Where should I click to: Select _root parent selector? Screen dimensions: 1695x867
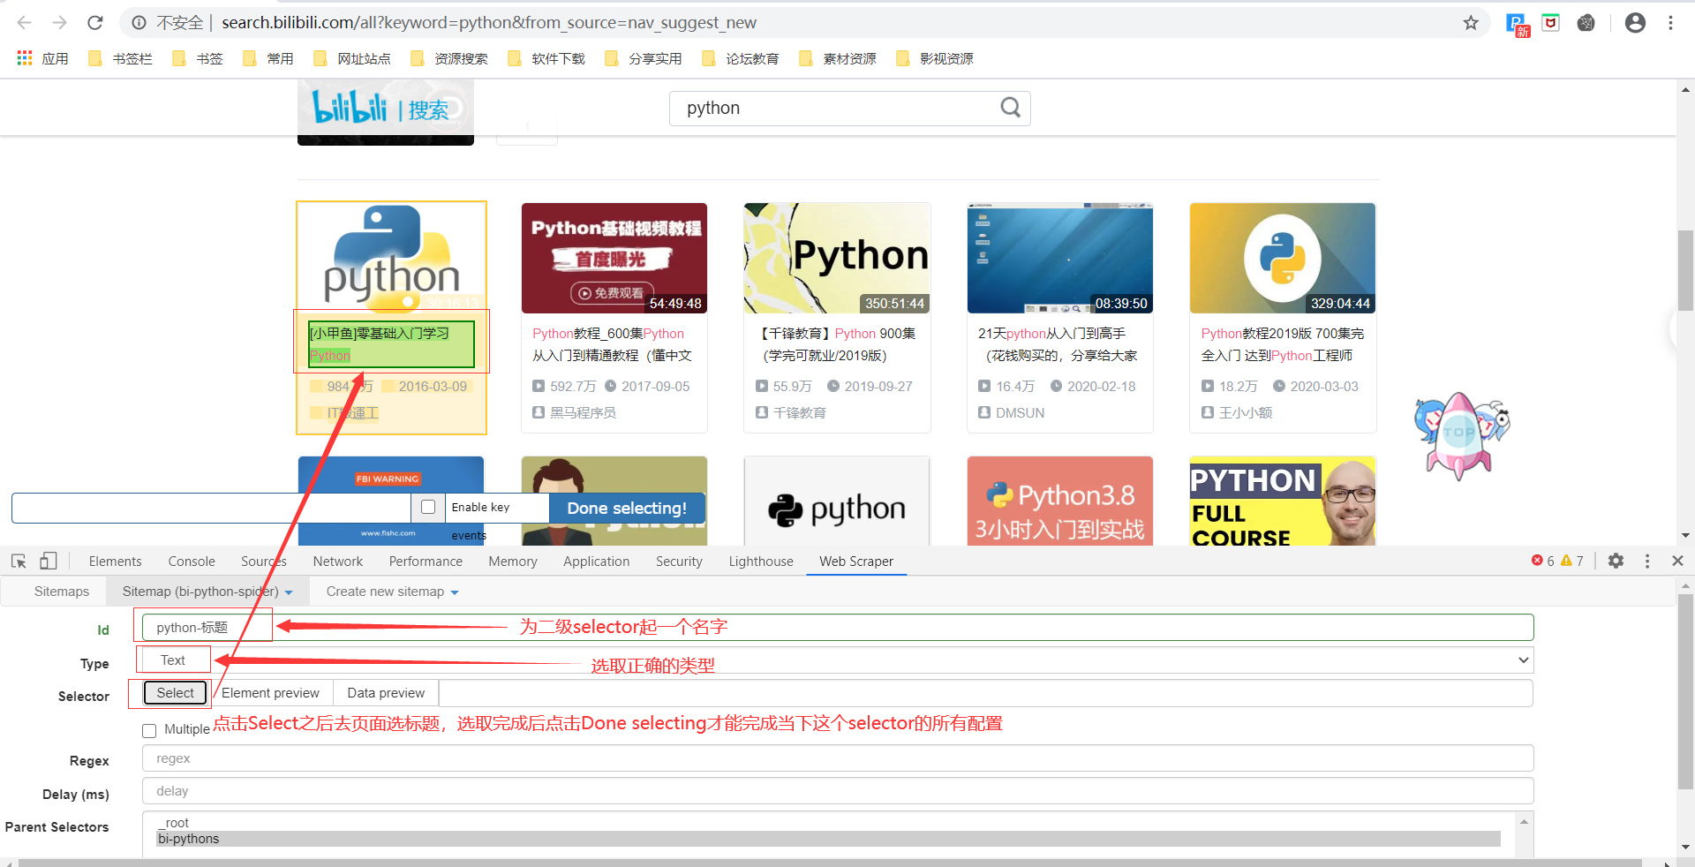[828, 823]
